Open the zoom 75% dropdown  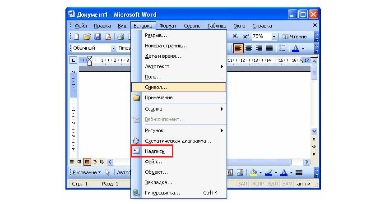(x=274, y=37)
